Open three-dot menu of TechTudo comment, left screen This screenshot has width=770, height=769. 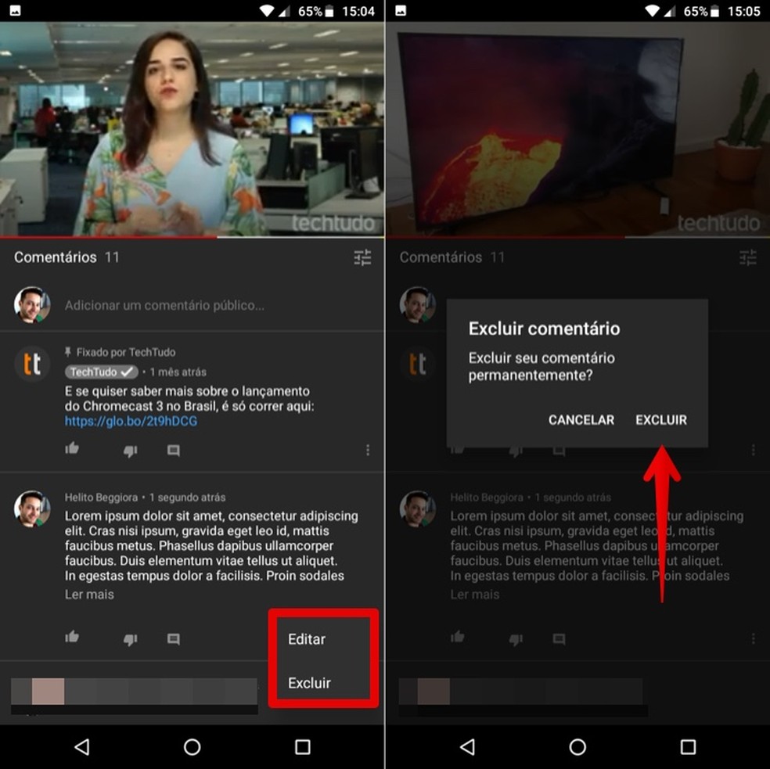368,450
